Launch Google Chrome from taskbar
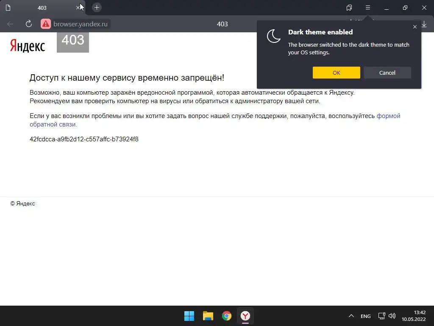434x326 pixels. point(227,316)
